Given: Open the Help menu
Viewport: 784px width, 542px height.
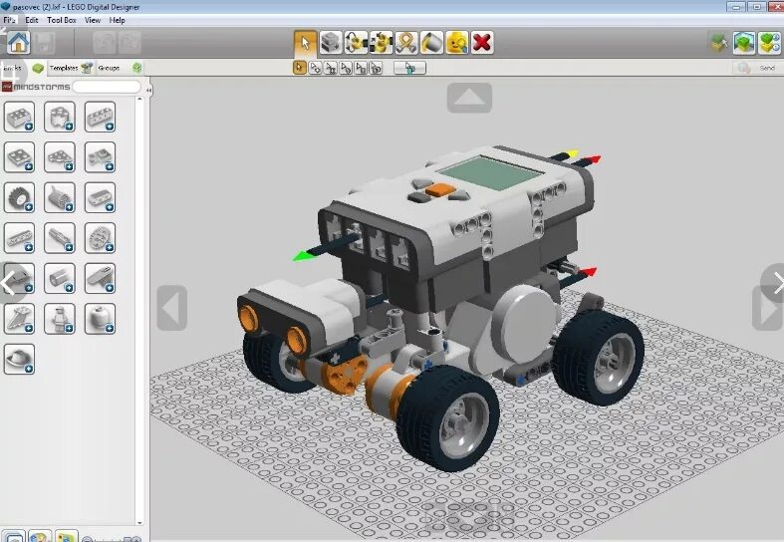Looking at the screenshot, I should click(117, 20).
